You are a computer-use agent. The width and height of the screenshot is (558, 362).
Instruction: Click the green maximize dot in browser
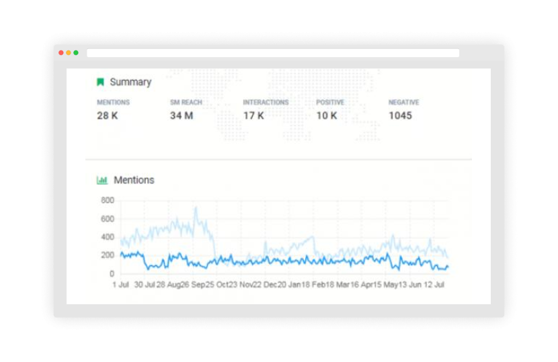(x=76, y=53)
